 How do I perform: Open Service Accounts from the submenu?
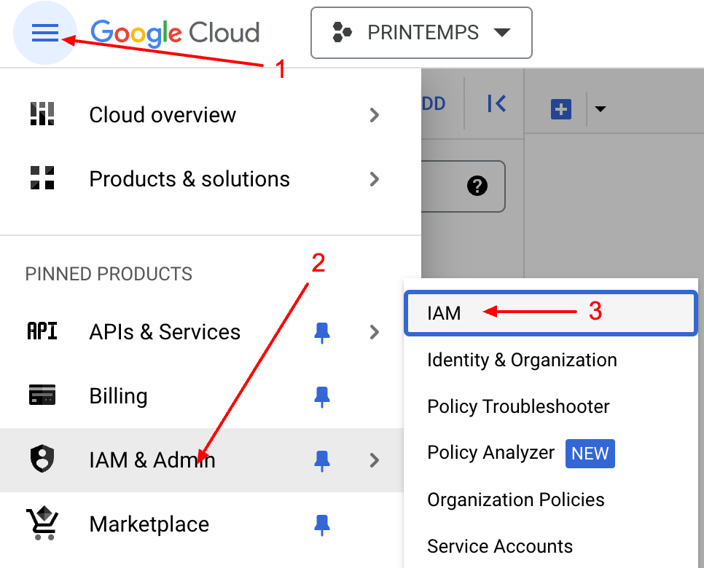[x=500, y=546]
